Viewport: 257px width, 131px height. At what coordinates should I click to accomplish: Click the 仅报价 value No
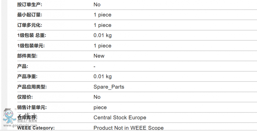pos(97,97)
